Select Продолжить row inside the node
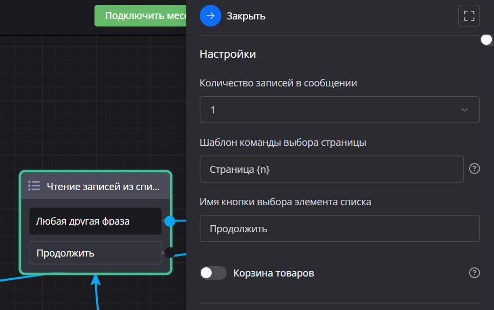 pos(95,253)
